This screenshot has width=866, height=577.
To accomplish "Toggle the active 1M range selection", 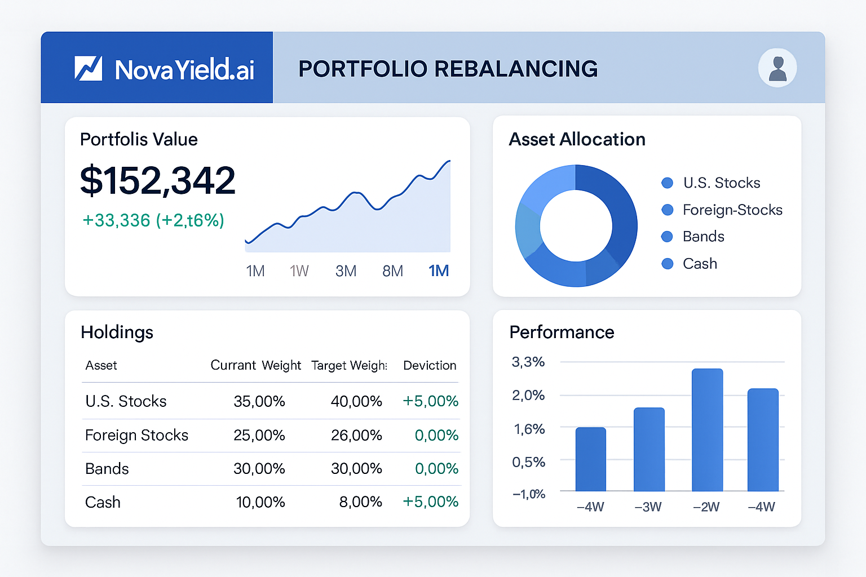I will click(439, 271).
